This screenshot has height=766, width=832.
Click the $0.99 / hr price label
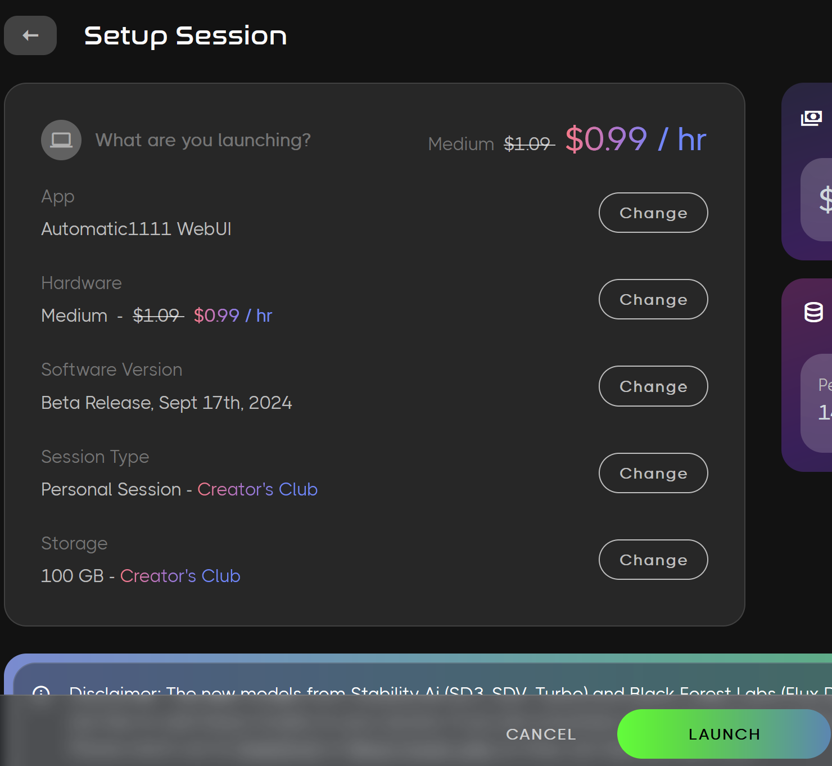tap(634, 140)
